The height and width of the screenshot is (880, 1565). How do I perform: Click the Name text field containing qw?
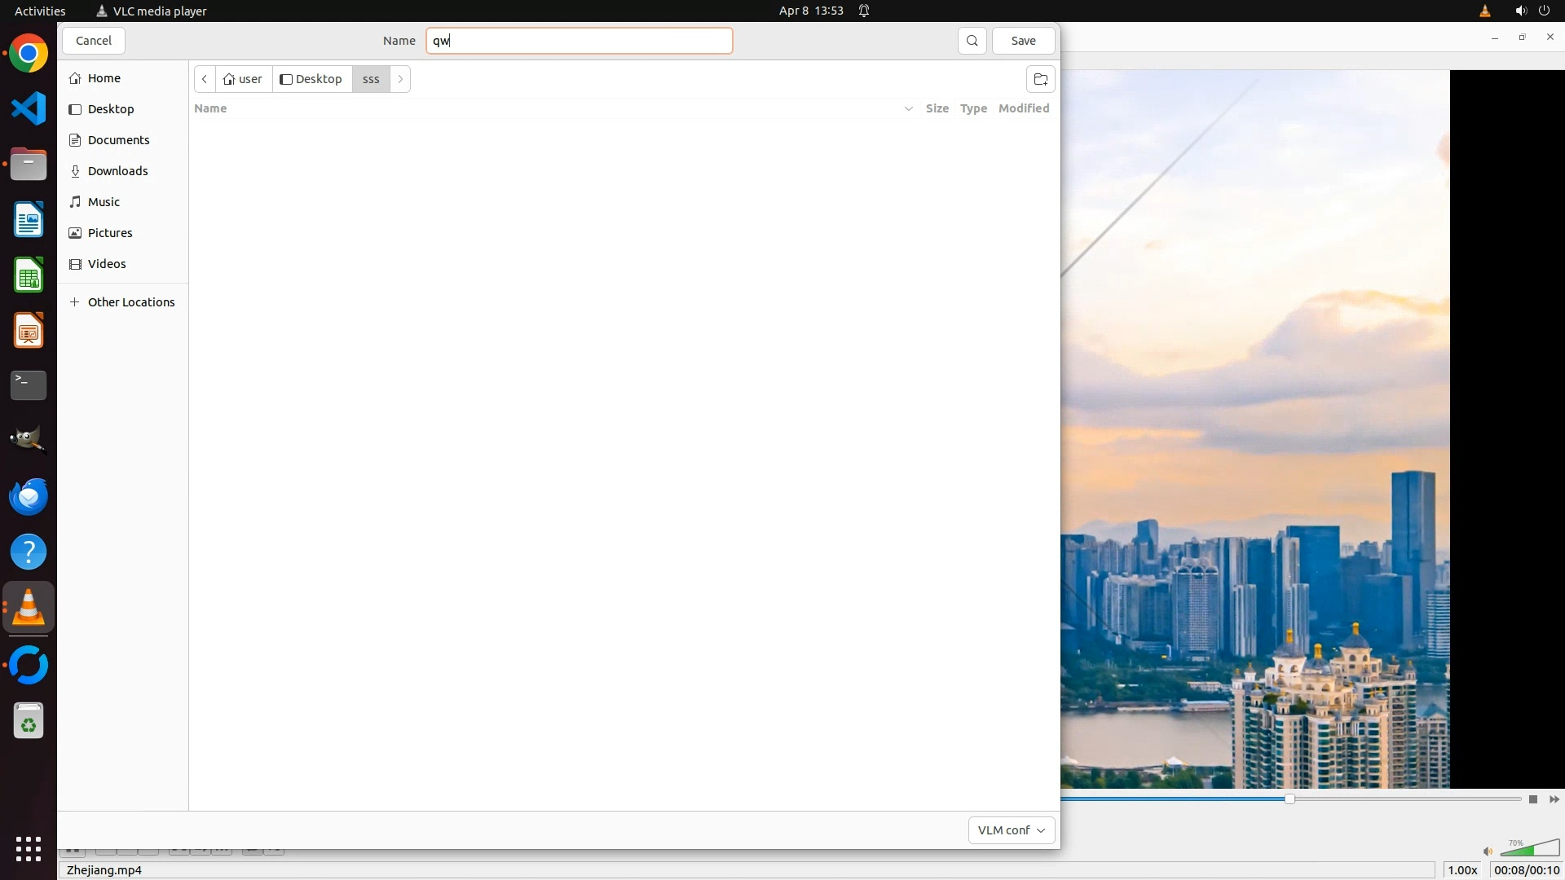(579, 41)
